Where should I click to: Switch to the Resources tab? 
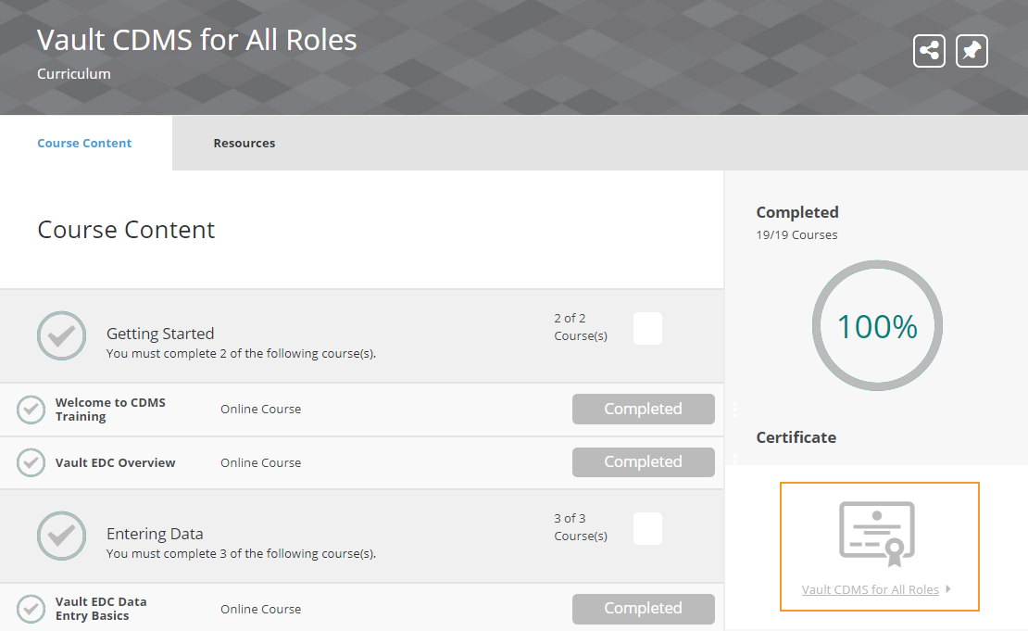coord(244,144)
